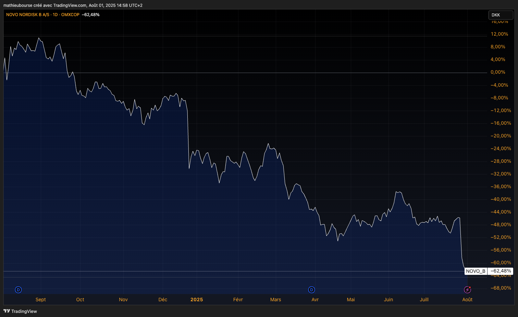This screenshot has width=518, height=317.
Task: Click the Avr label on the time axis
Action: pos(315,300)
